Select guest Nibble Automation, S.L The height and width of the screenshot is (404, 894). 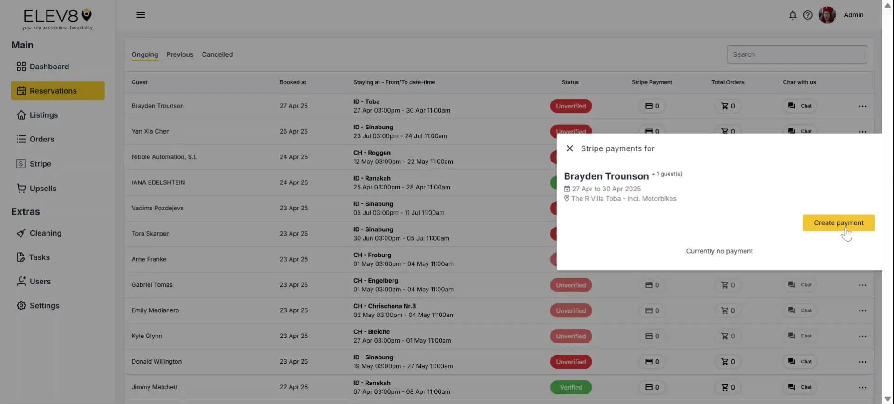[x=164, y=157]
